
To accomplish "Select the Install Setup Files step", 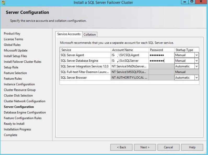I will click(15, 56).
